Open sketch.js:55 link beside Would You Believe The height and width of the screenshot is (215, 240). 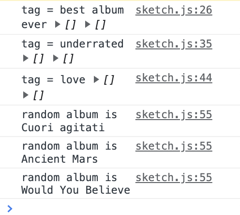click(x=174, y=178)
